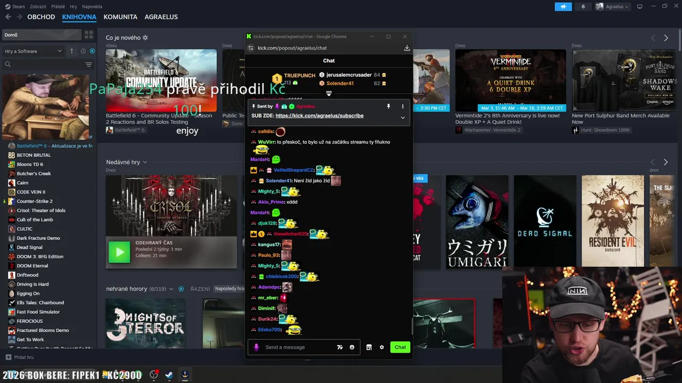682x383 pixels.
Task: Click Přidat hru add game button
Action: [20, 357]
